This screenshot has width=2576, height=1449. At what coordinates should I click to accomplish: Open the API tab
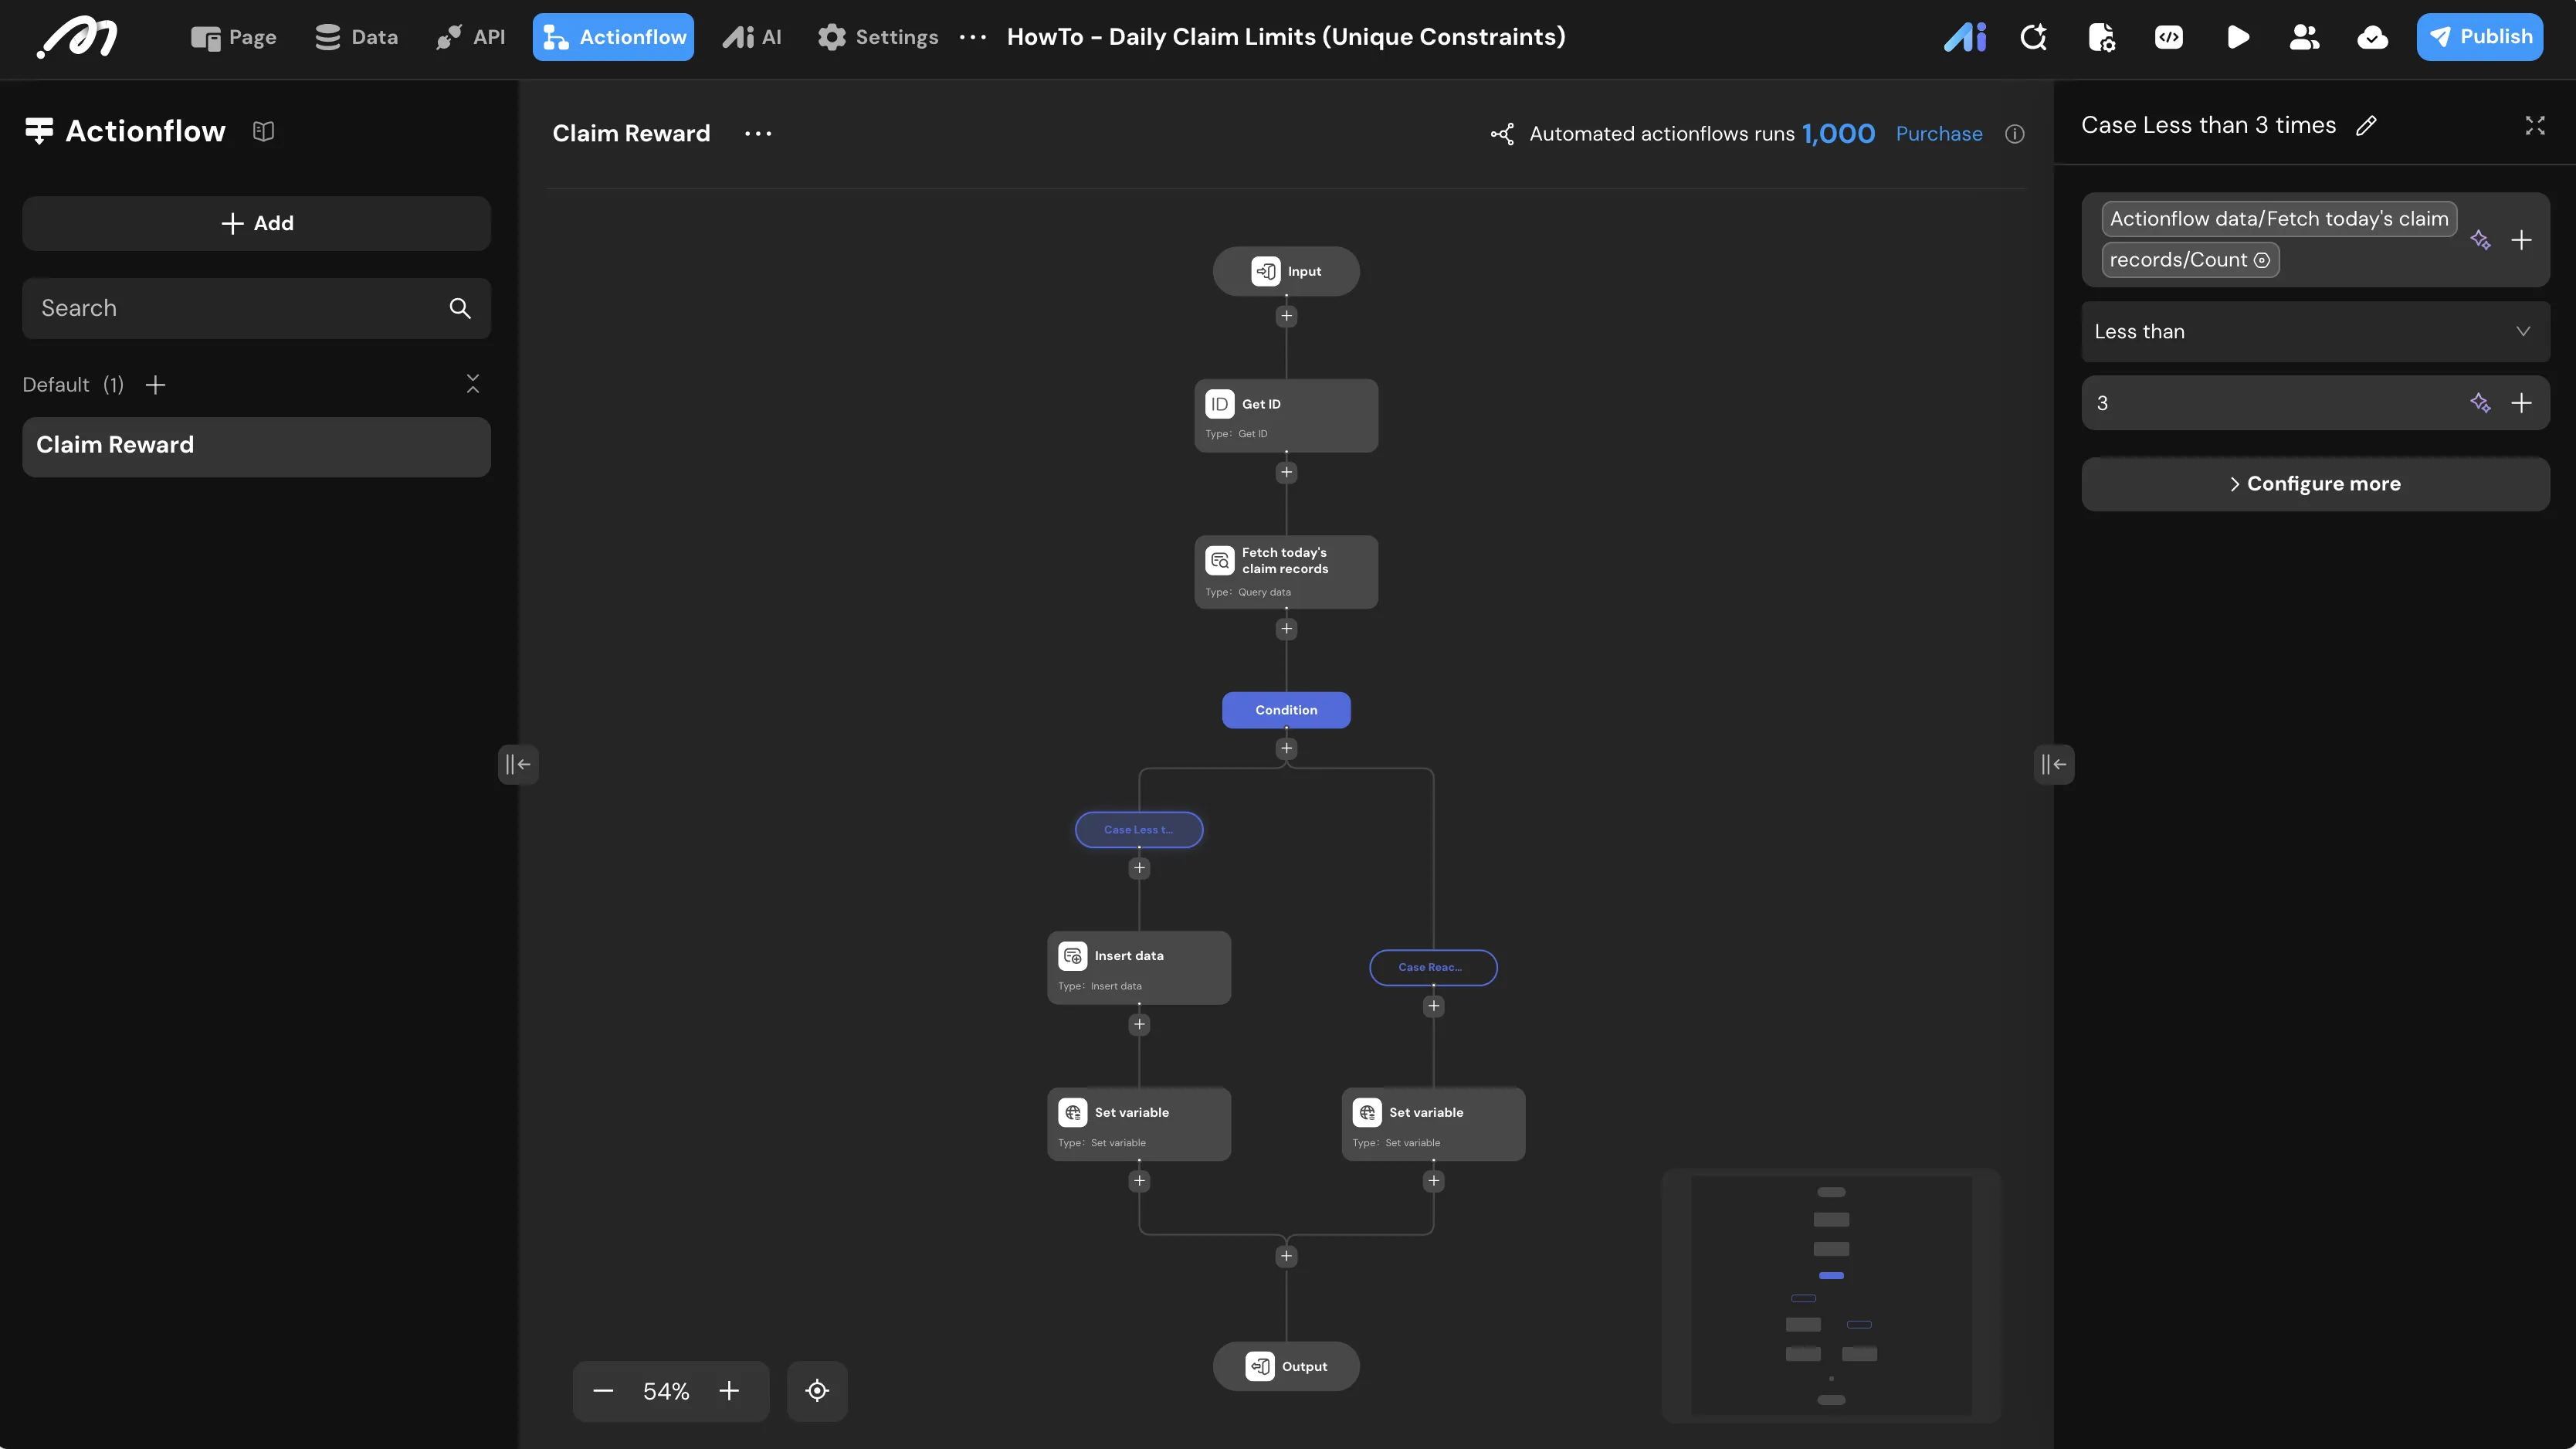470,37
